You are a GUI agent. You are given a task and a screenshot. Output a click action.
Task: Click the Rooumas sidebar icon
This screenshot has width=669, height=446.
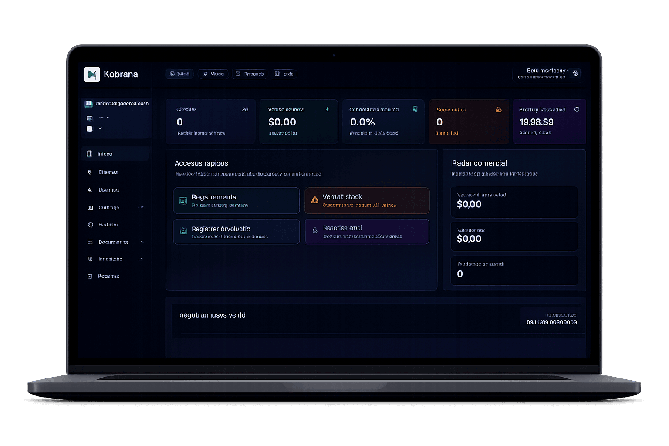tap(90, 276)
